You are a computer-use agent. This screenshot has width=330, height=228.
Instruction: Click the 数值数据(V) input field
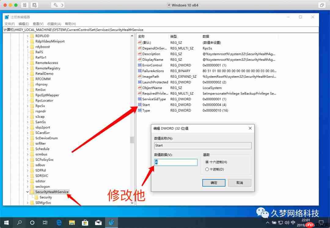176,162
